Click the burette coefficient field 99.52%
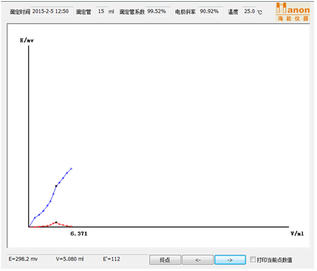 158,11
